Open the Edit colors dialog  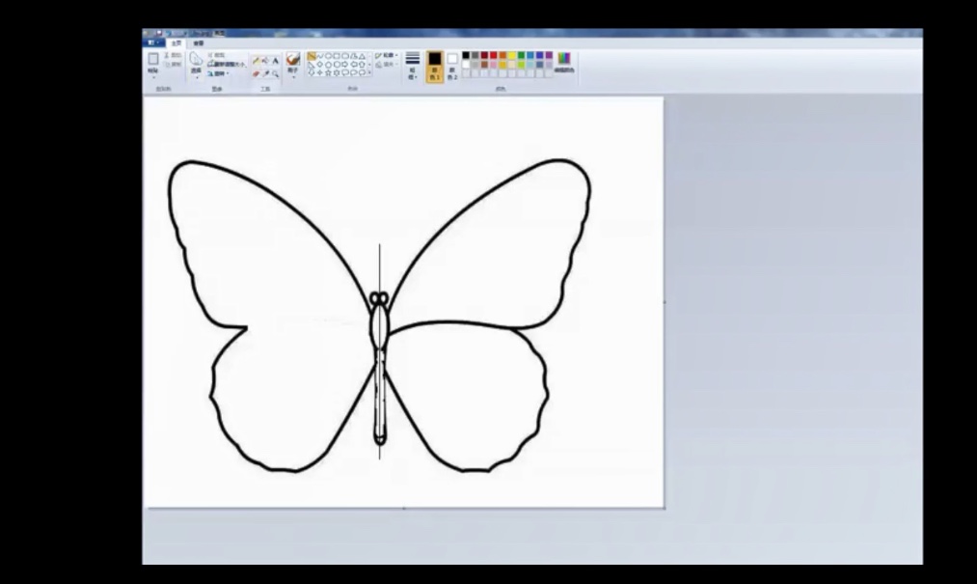pyautogui.click(x=562, y=62)
